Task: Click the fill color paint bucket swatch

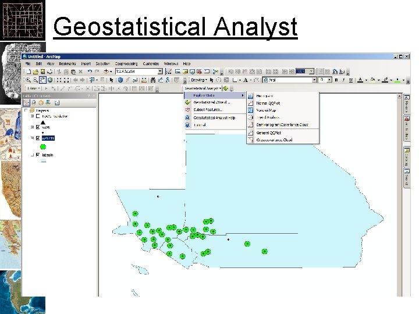Action: point(372,80)
